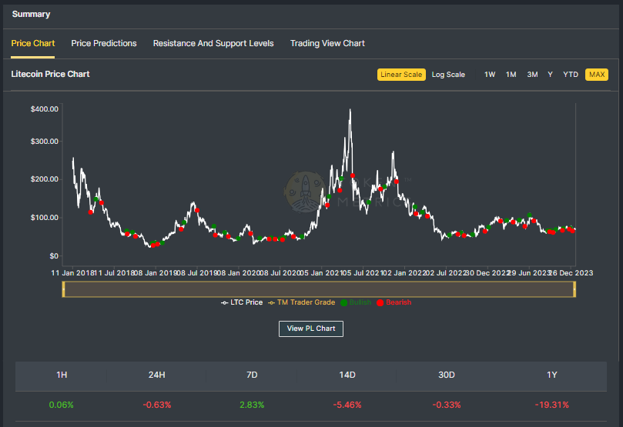Switch to Resistance And Support Levels tab
Viewport: 623px width, 427px height.
[x=213, y=43]
